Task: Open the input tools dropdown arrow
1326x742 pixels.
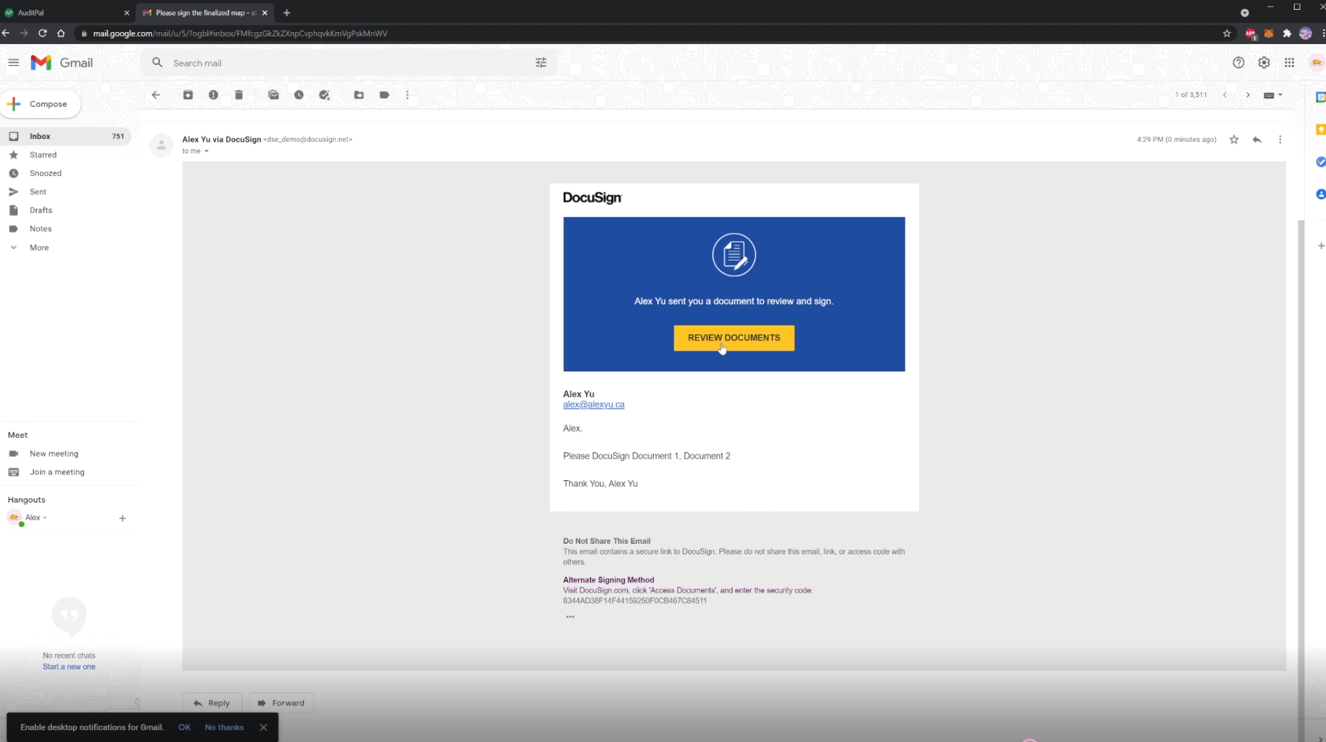Action: [x=1280, y=95]
